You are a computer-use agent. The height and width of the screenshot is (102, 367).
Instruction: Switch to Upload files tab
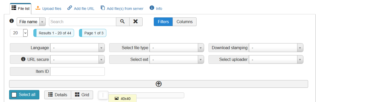click(x=48, y=9)
